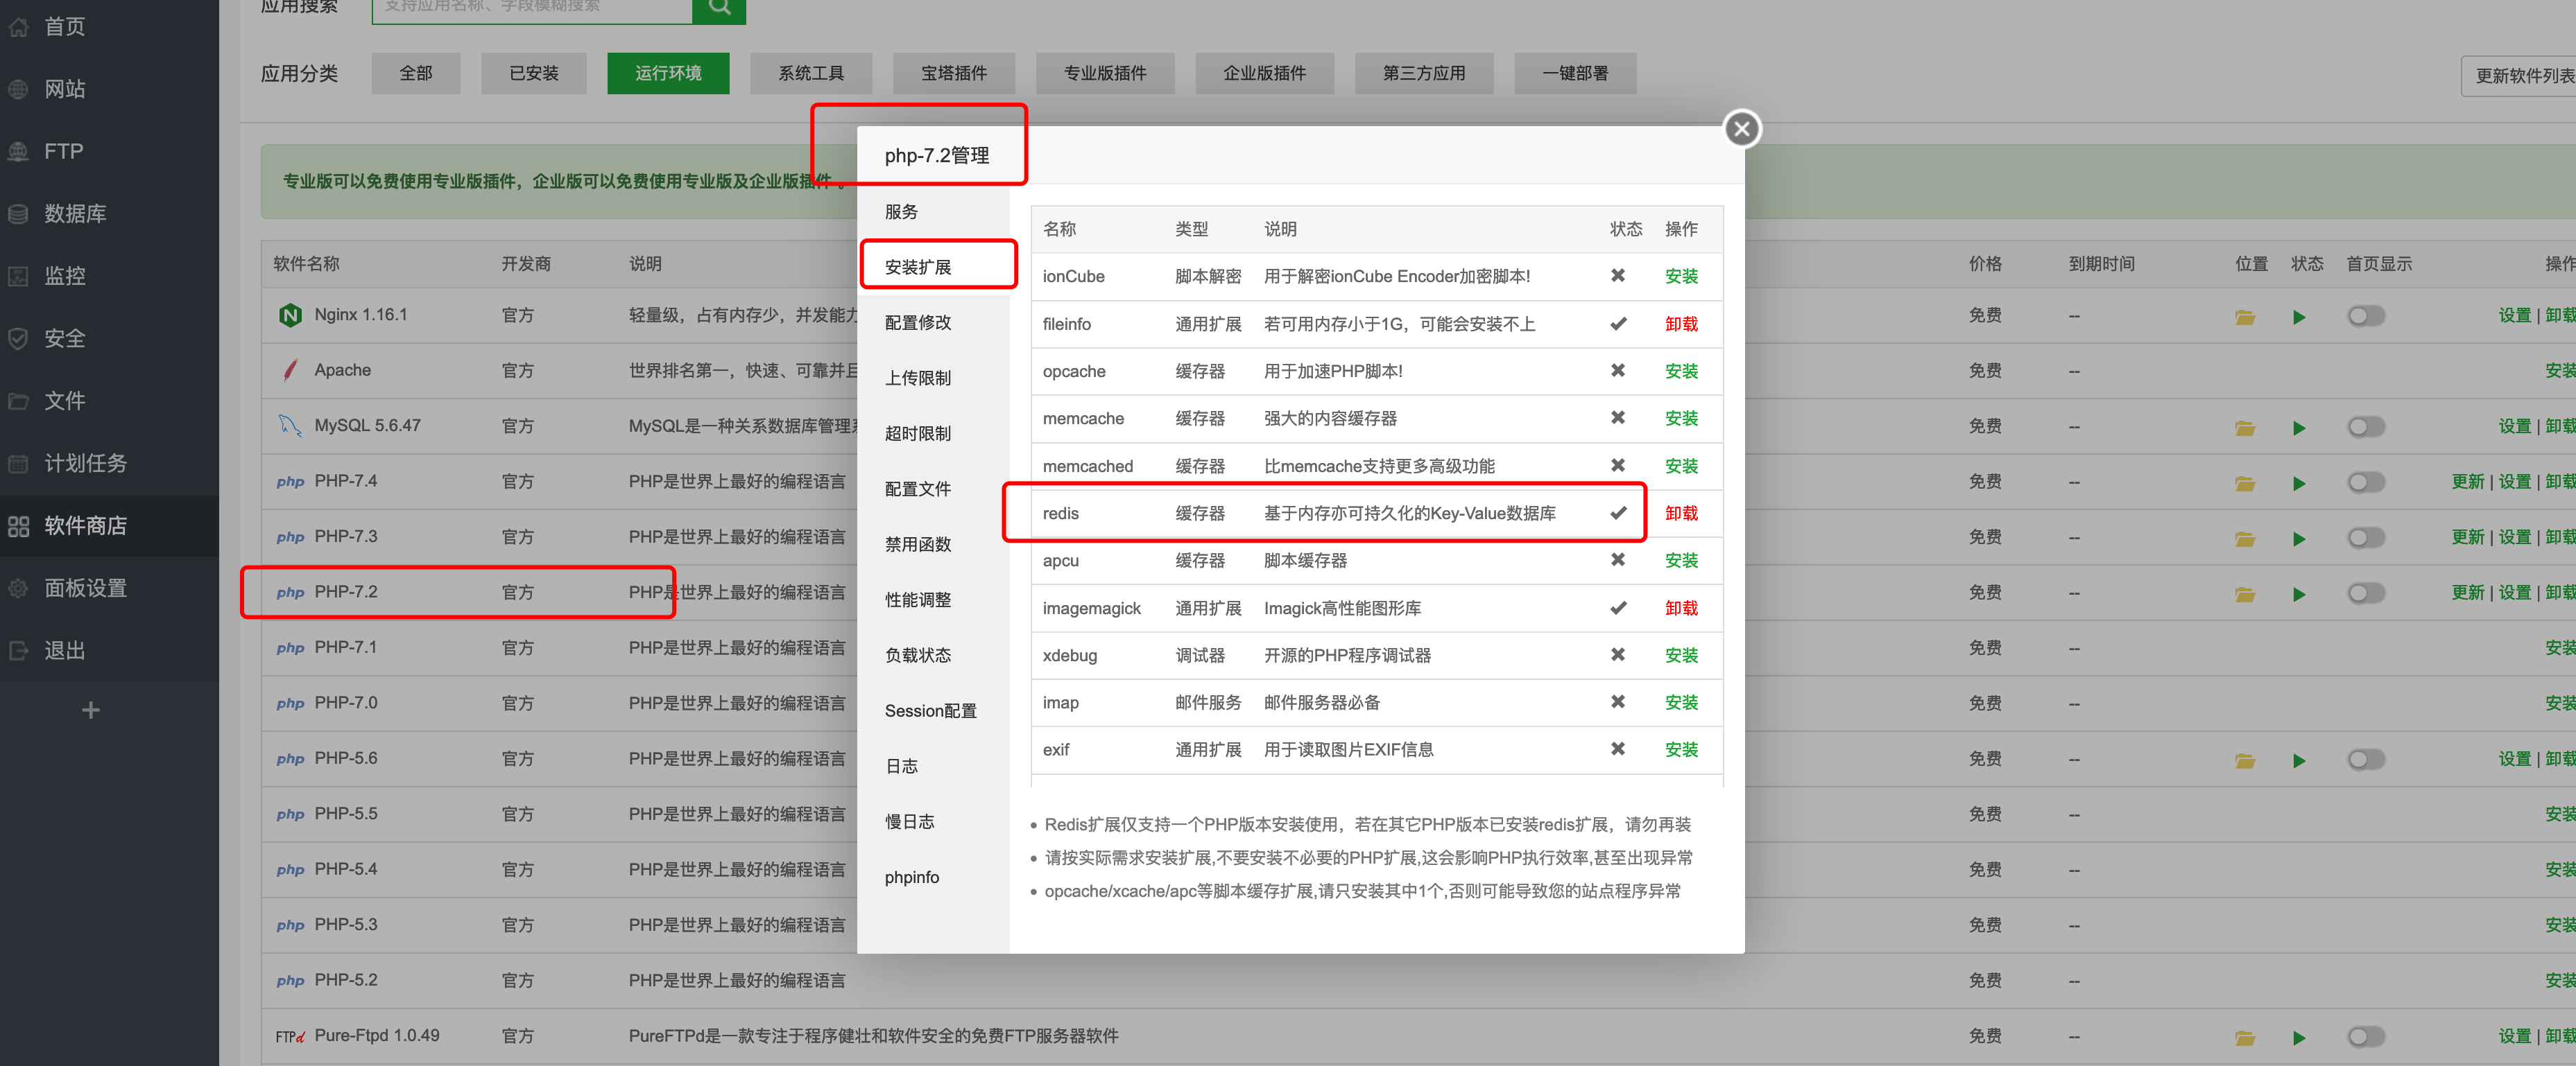Click PHP-7.4 row play status icon
The image size is (2576, 1066).
pyautogui.click(x=2299, y=484)
